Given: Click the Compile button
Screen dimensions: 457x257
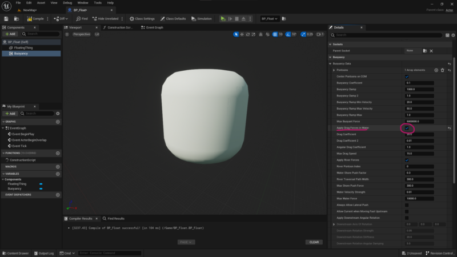Looking at the screenshot, I should [x=35, y=19].
